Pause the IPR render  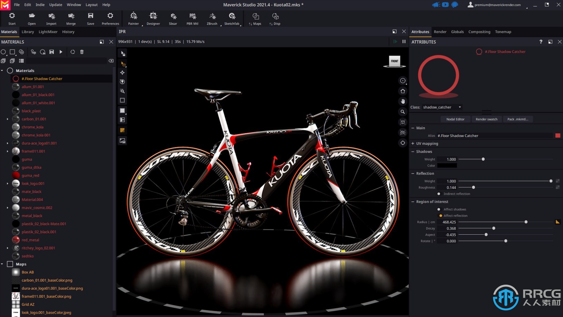pos(404,41)
